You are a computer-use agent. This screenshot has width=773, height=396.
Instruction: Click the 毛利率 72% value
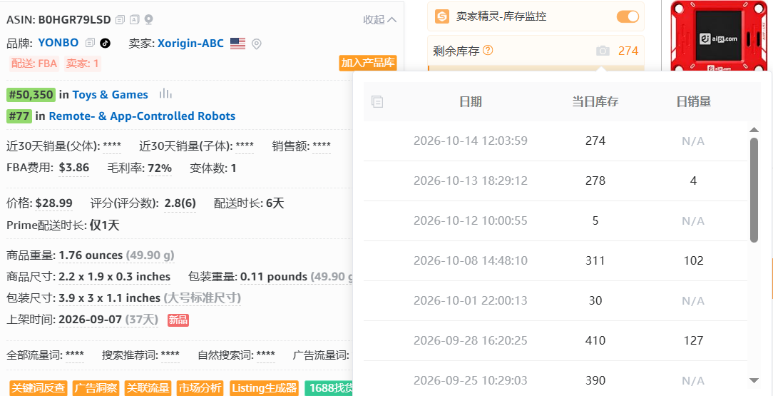pos(160,168)
